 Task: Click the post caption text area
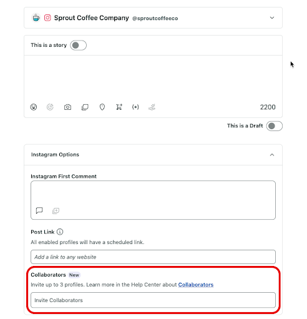153,77
